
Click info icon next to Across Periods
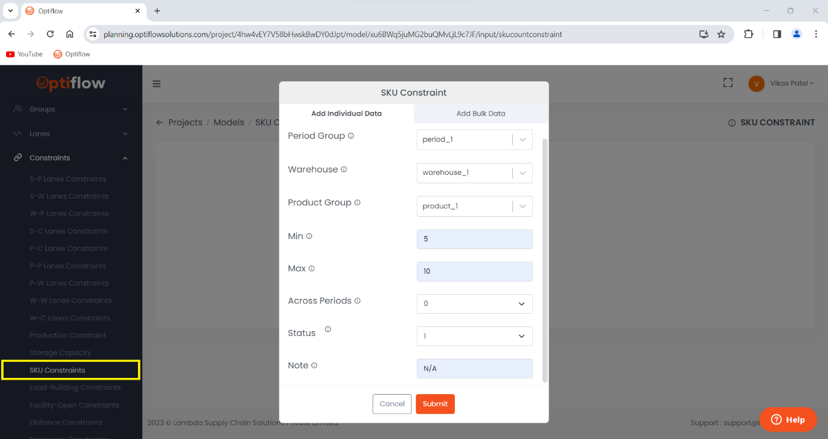point(358,301)
